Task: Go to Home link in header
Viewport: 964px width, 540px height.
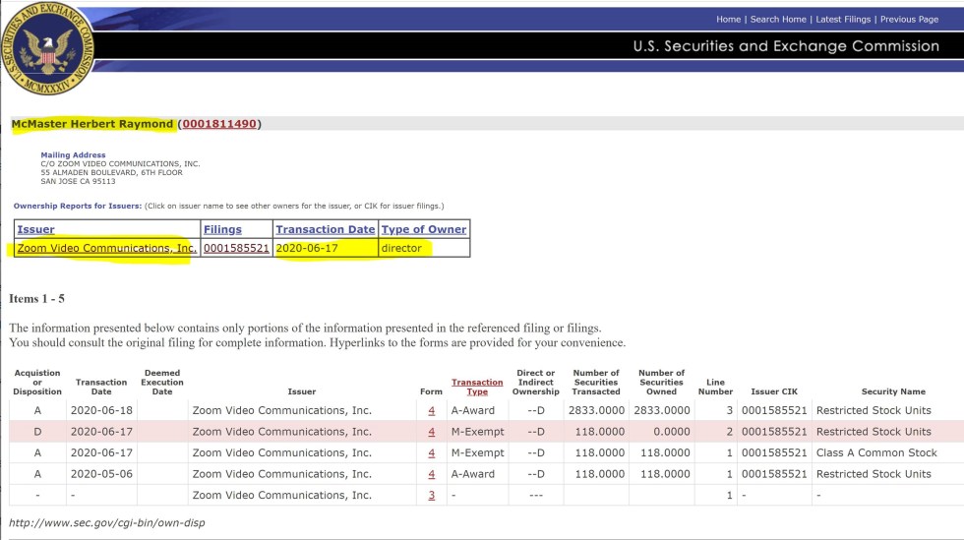Action: click(728, 19)
